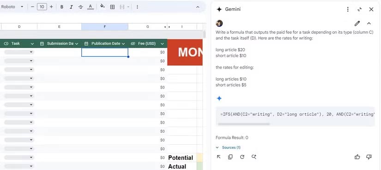Open the Roboto font dropdown

pos(12,7)
